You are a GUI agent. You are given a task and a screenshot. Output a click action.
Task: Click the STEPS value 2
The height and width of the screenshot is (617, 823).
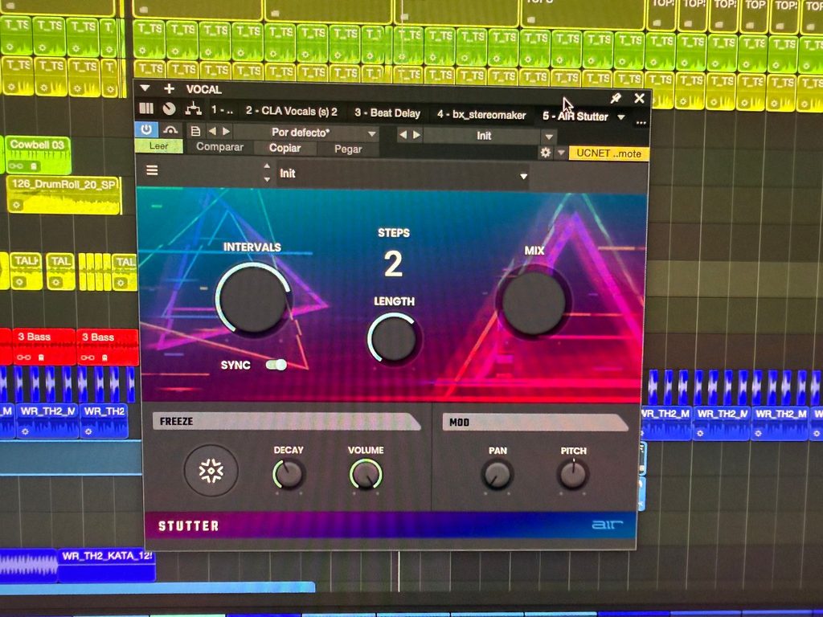(x=393, y=264)
